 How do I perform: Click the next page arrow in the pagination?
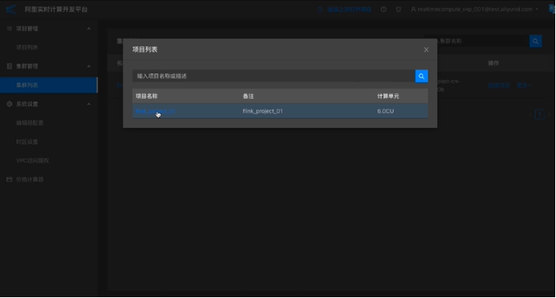pos(549,115)
